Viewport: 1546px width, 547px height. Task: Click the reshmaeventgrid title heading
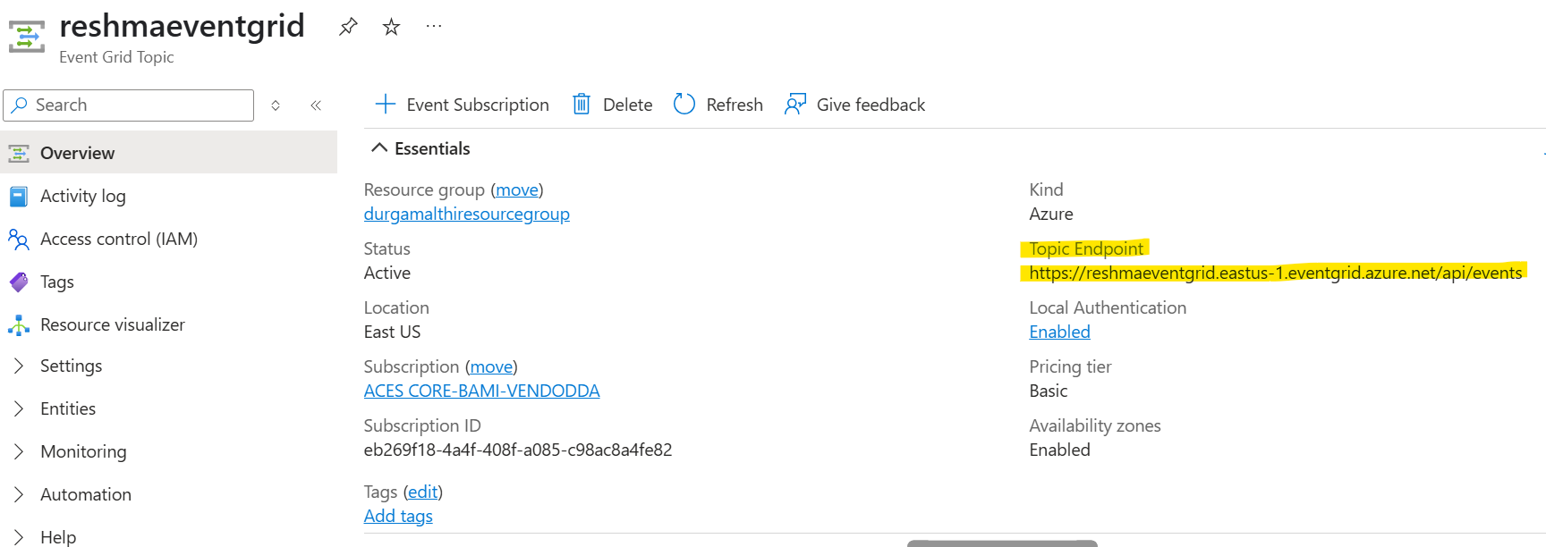click(182, 26)
